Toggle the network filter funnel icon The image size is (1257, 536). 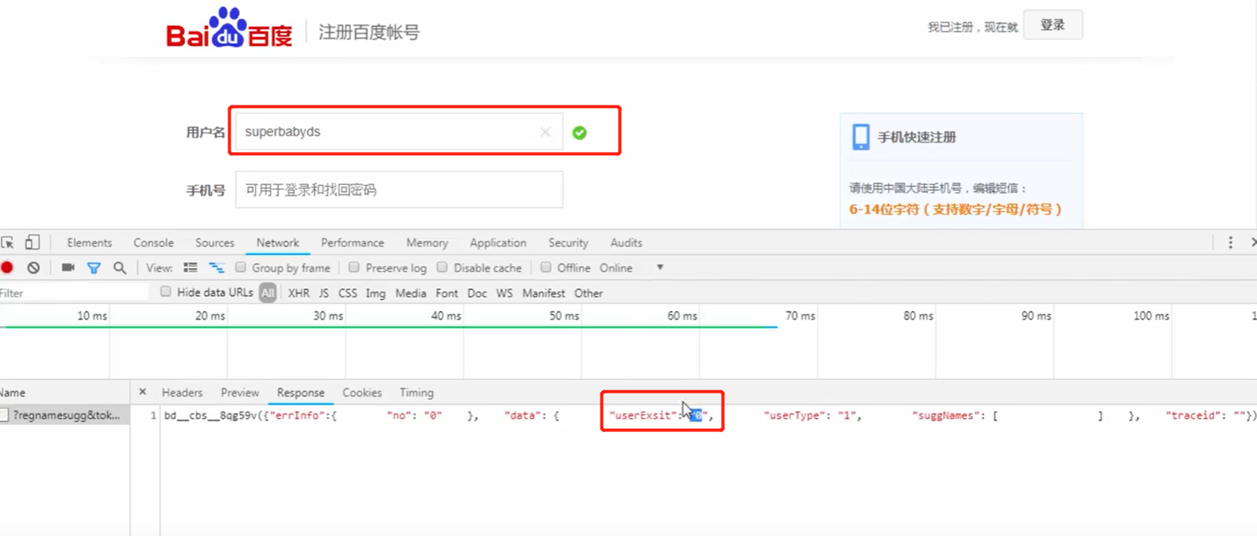(94, 268)
